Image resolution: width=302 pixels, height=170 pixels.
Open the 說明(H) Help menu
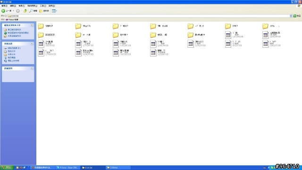(x=51, y=6)
